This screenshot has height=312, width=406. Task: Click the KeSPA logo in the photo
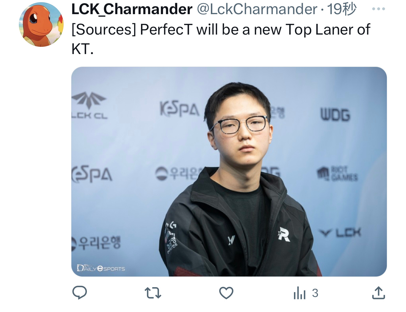tap(179, 109)
